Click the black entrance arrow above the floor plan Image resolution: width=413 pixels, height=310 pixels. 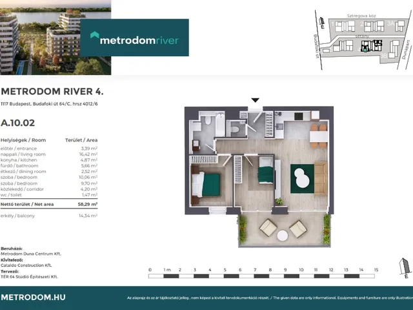click(x=256, y=100)
